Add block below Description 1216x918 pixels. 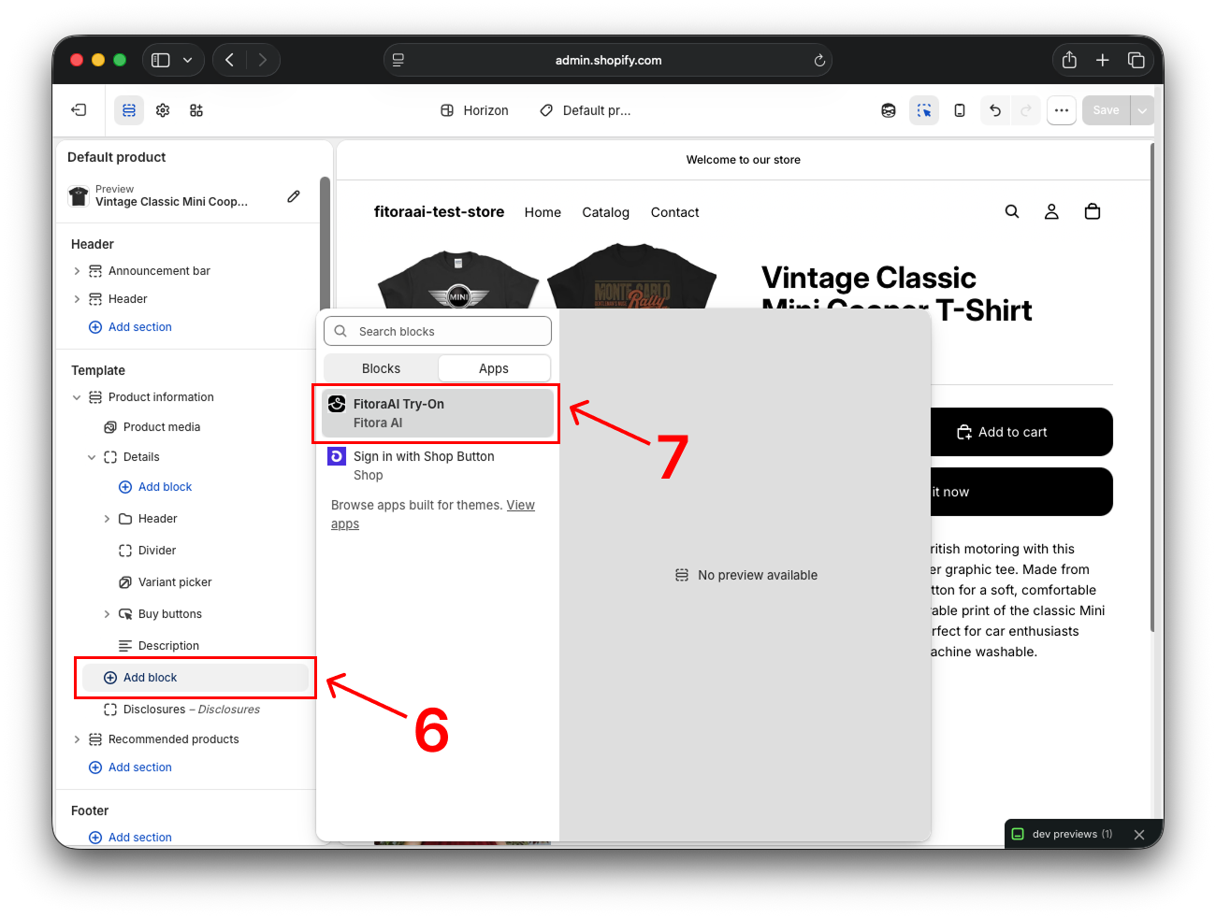click(x=195, y=678)
